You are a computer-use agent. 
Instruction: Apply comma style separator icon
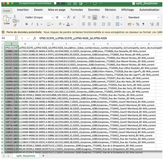(143, 24)
